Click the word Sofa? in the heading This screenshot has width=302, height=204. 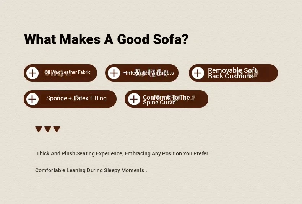[x=170, y=39]
